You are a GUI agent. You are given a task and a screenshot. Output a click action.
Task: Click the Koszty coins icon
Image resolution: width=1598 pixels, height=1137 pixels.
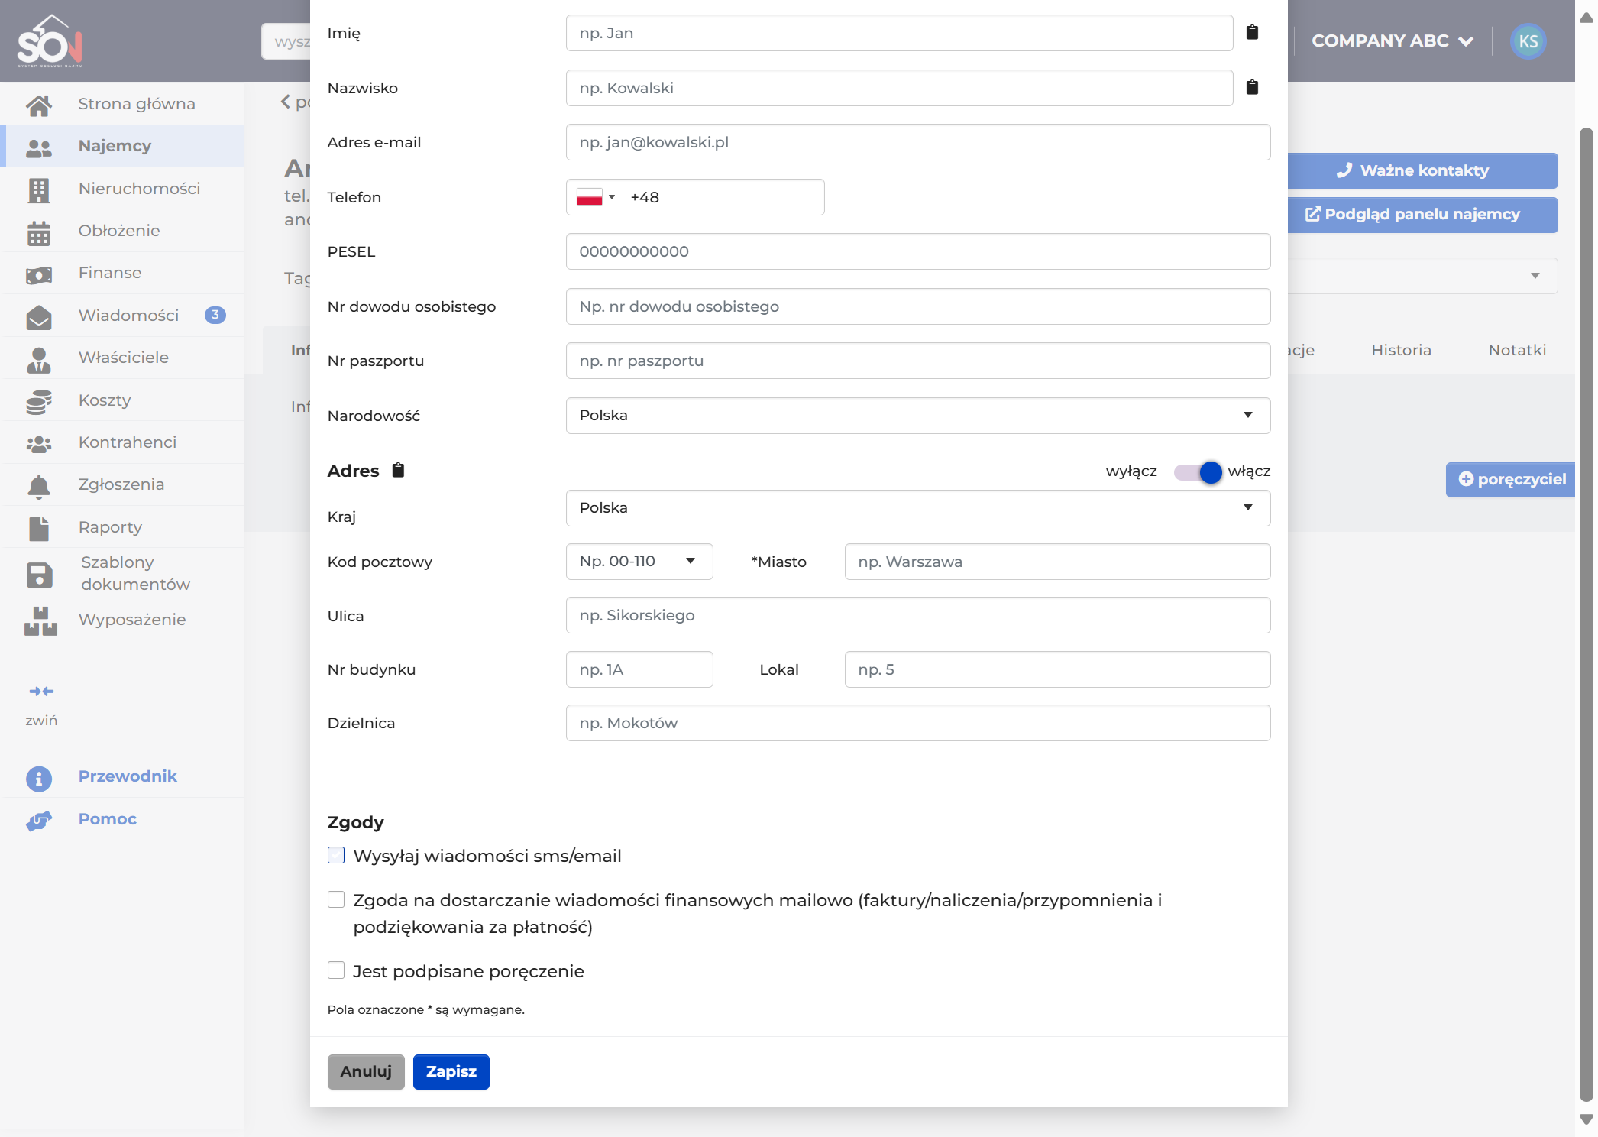(x=39, y=401)
